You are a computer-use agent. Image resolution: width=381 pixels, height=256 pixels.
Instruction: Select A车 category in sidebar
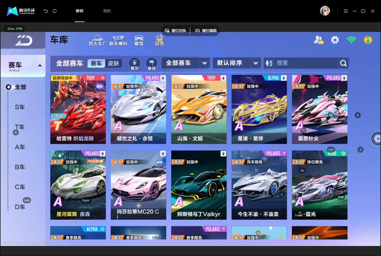[x=20, y=147]
